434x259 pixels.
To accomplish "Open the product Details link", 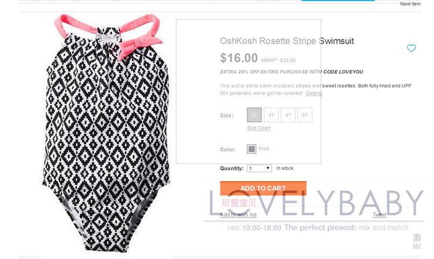I will point(314,93).
